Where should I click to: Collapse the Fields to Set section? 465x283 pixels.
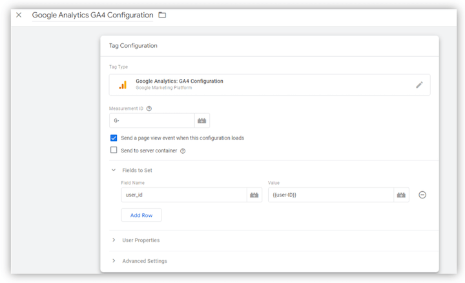(x=114, y=170)
